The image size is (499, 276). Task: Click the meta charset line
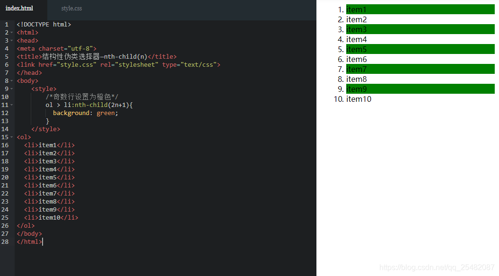(x=57, y=48)
